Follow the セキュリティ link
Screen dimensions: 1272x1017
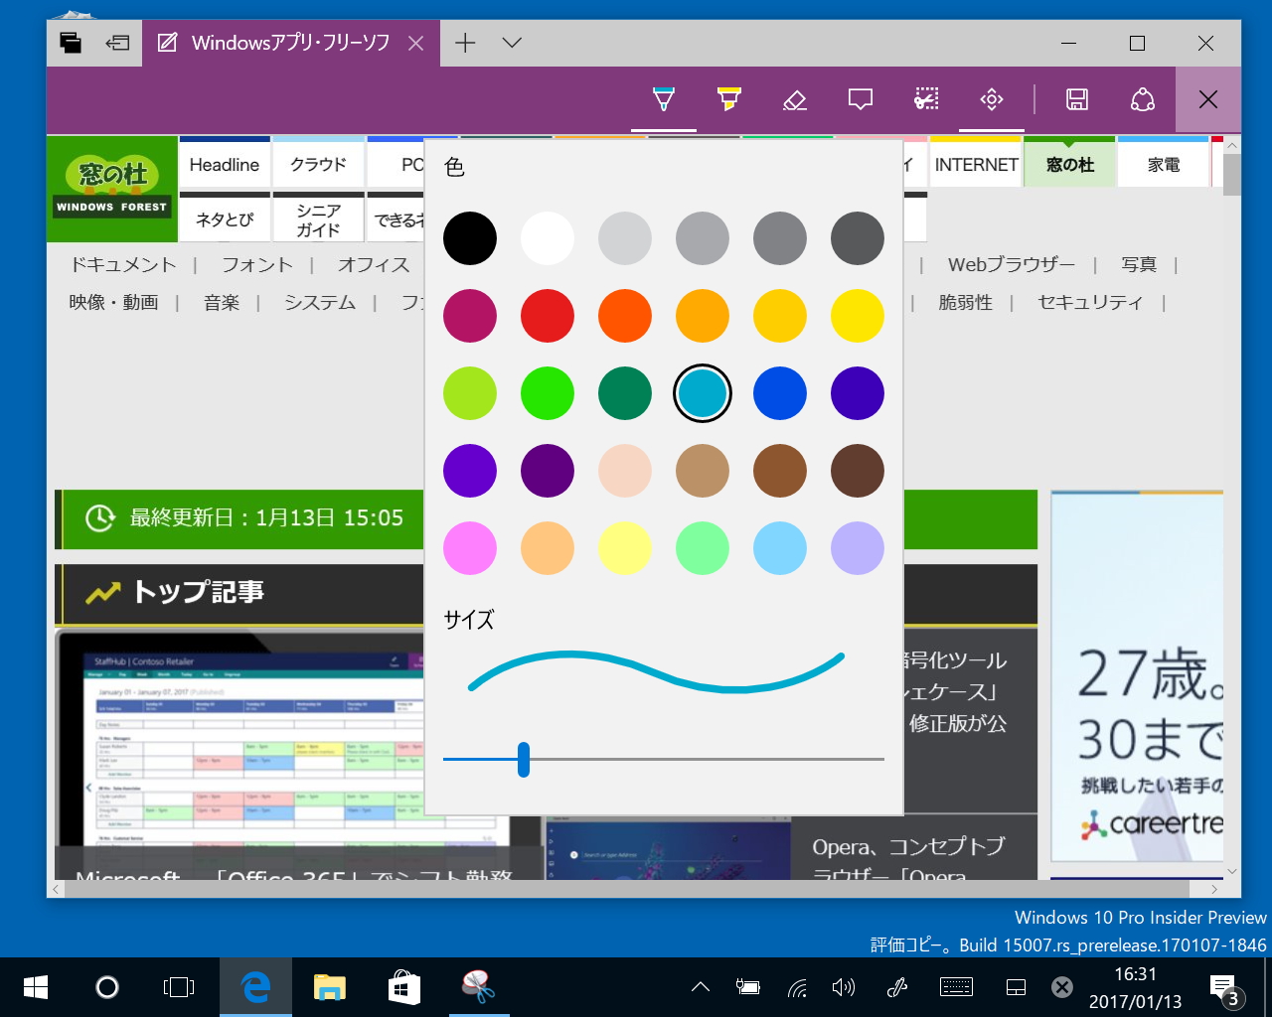tap(1090, 303)
